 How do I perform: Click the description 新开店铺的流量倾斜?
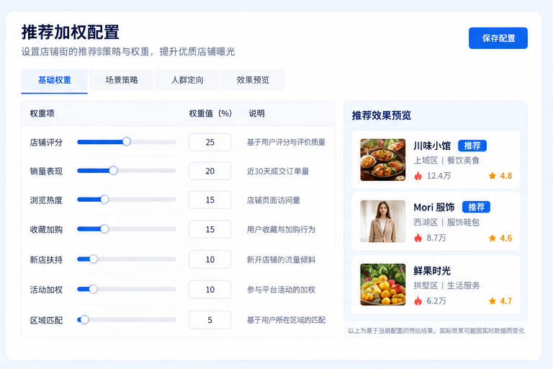click(281, 260)
